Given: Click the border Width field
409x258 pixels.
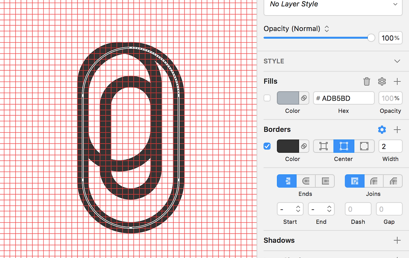Looking at the screenshot, I should pyautogui.click(x=390, y=146).
